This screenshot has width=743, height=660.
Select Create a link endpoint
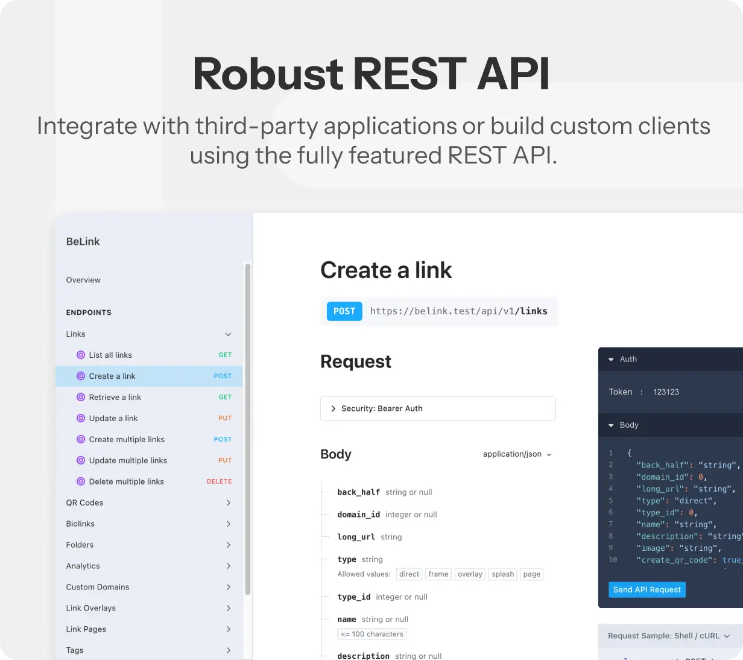pos(149,376)
